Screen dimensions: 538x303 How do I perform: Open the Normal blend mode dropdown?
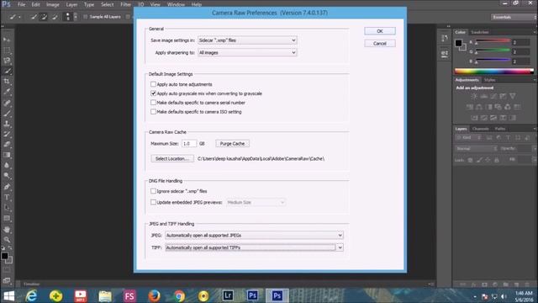click(x=477, y=148)
